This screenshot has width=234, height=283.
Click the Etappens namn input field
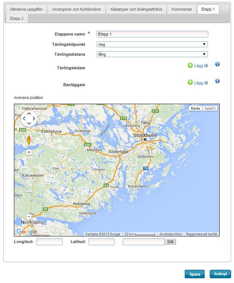[x=152, y=34]
